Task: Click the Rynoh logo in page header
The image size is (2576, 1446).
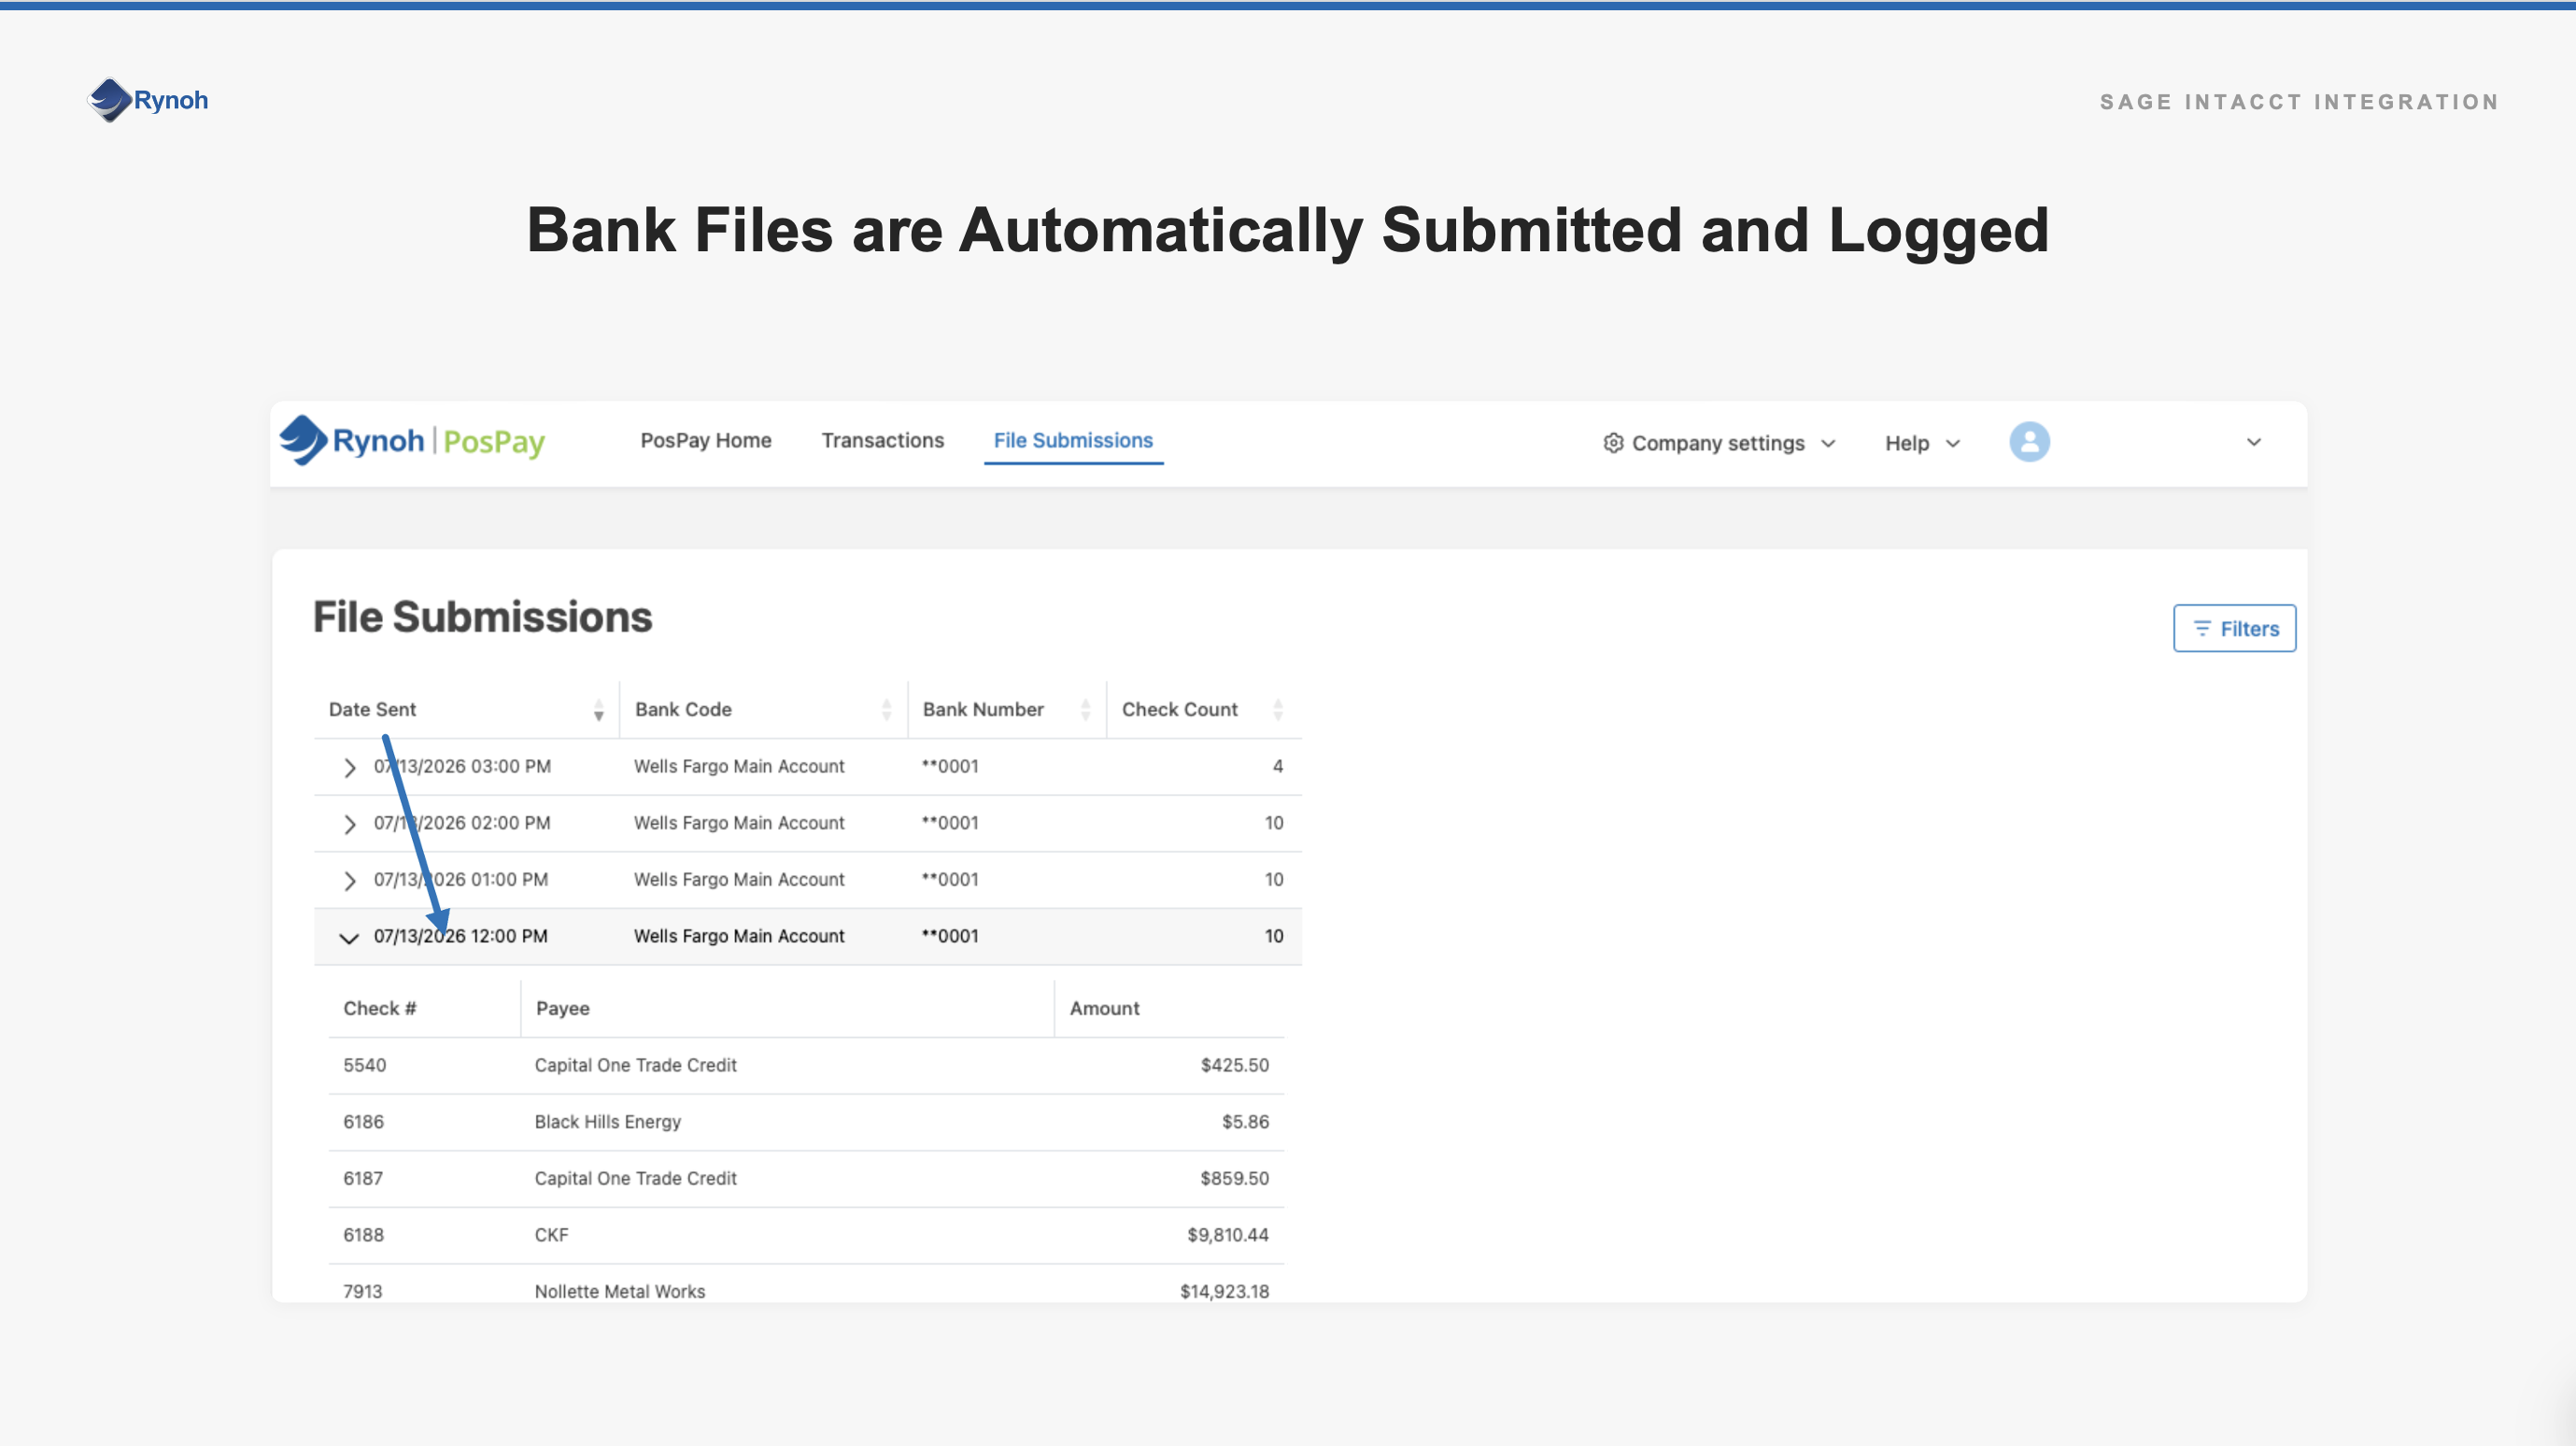Action: (x=148, y=100)
